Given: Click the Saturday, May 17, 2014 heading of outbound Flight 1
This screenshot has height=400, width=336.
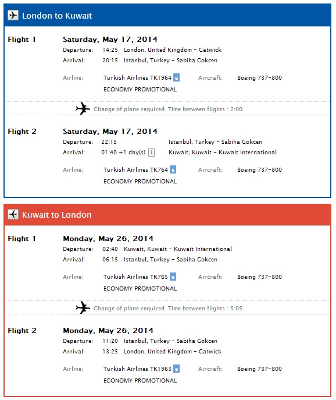Looking at the screenshot, I should [110, 40].
